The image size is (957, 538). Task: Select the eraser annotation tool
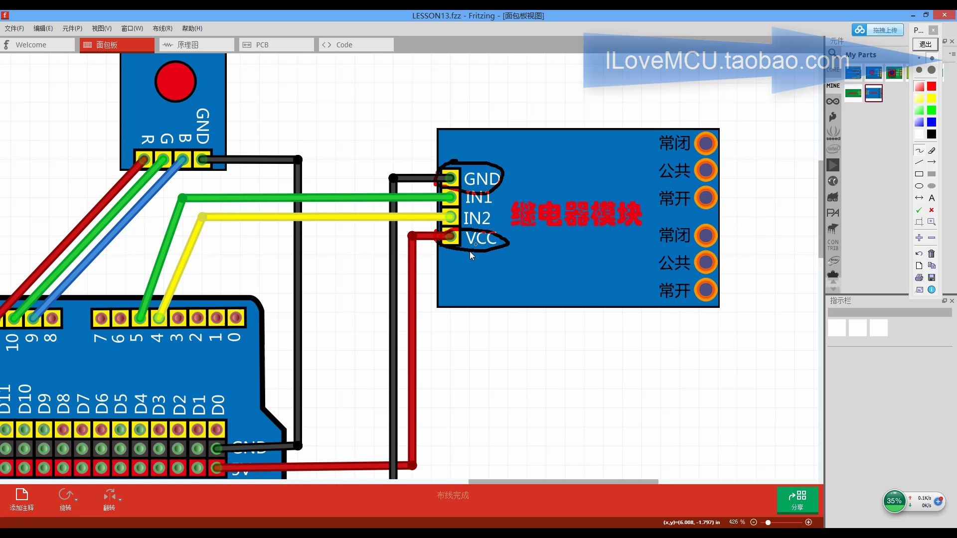(x=932, y=150)
